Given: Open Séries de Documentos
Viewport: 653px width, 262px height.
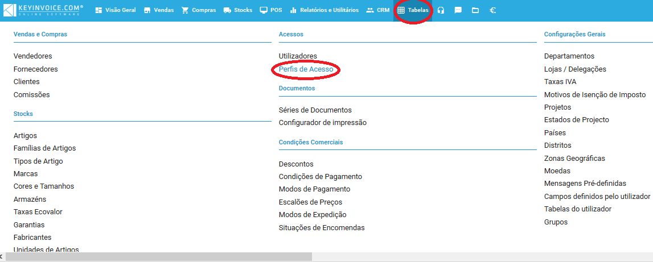Looking at the screenshot, I should click(x=315, y=110).
